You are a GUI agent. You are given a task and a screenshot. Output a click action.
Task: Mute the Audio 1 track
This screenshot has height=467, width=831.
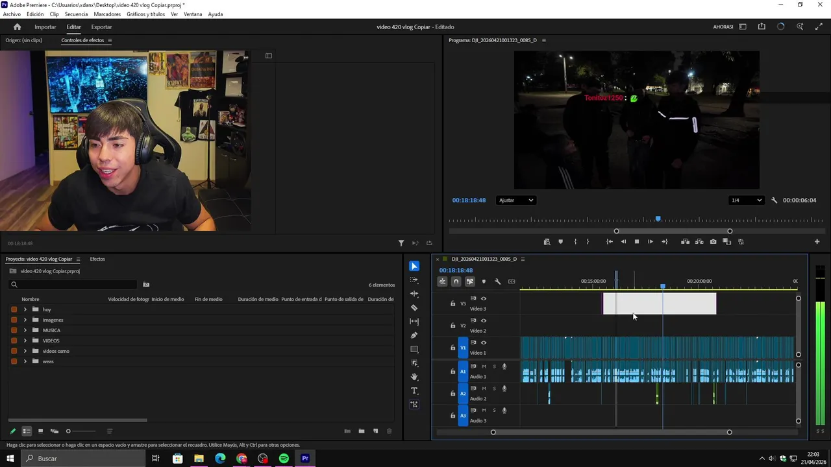(484, 366)
